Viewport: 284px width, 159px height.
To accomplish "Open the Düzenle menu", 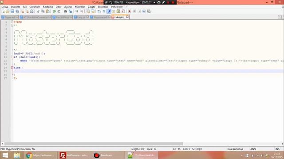I will [x=16, y=7].
